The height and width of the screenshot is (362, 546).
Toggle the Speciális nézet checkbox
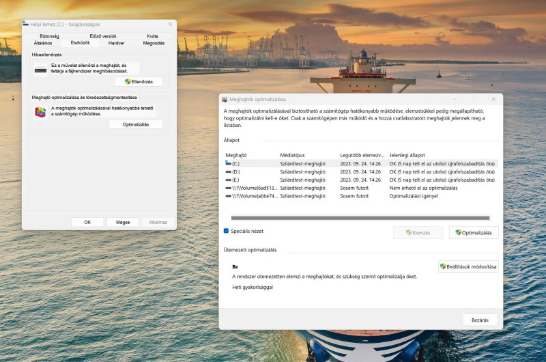tap(226, 231)
